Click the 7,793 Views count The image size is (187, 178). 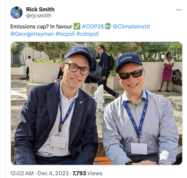[87, 173]
